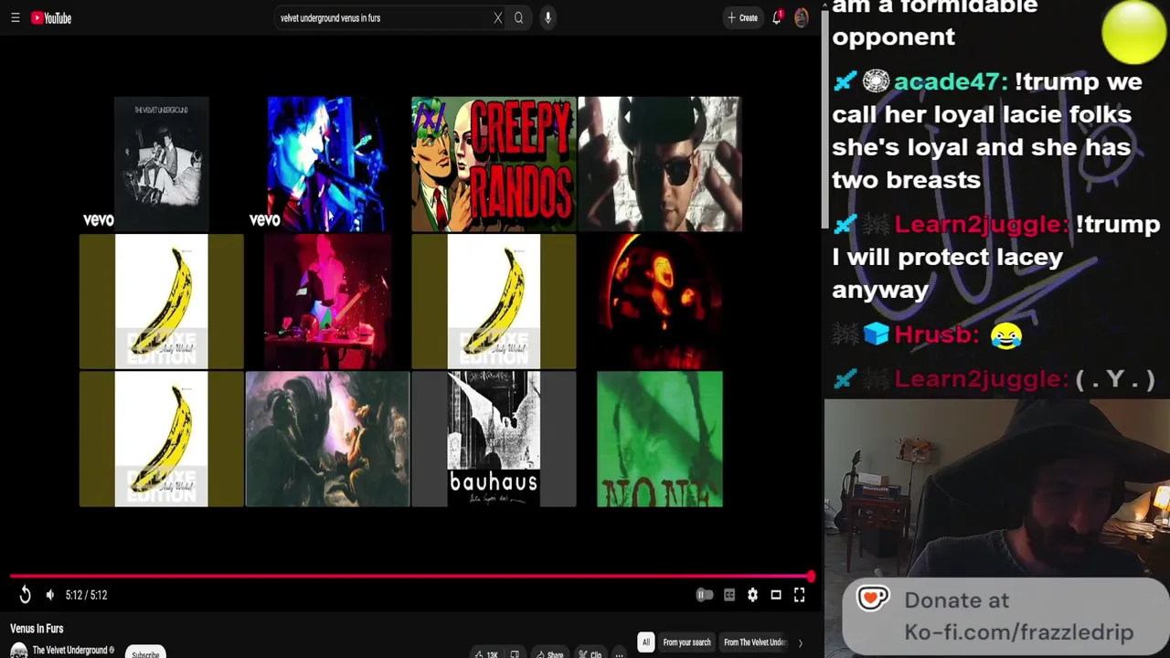Screen dimensions: 1170x658
Task: Open the Velvet Underground vevo album-cover suggestion
Action: 162,164
